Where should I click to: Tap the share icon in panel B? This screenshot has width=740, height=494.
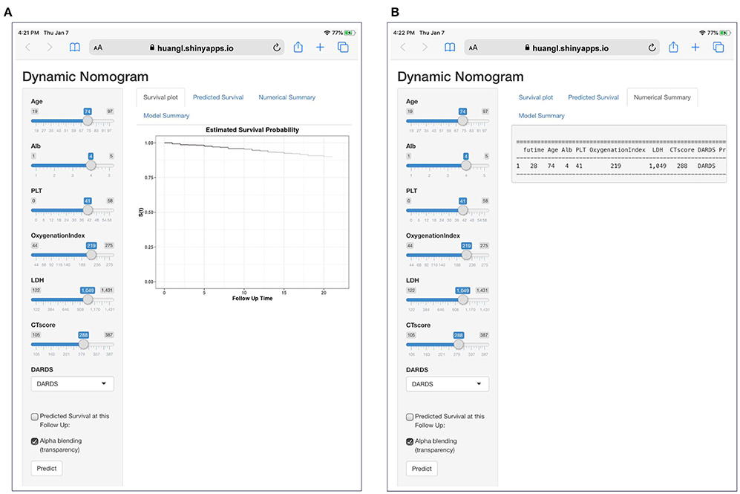(x=673, y=47)
